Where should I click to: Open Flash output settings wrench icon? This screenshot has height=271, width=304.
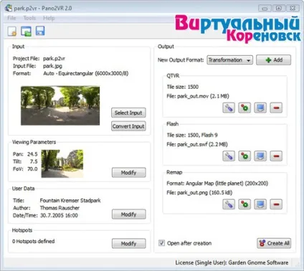[x=229, y=156]
